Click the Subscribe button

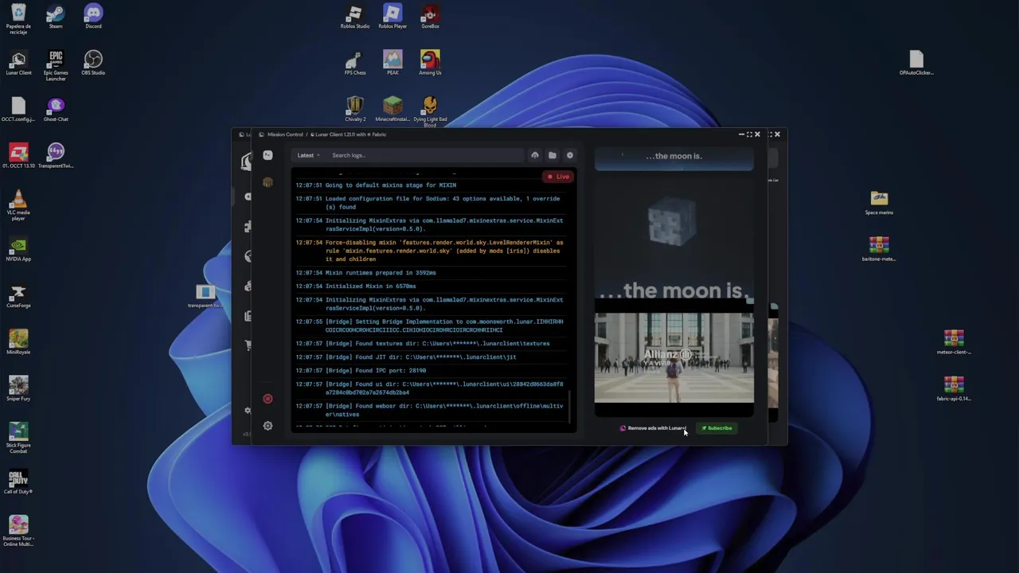[x=716, y=428]
